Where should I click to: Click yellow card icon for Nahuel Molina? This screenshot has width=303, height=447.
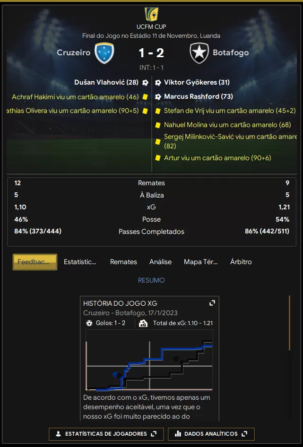[x=158, y=125]
